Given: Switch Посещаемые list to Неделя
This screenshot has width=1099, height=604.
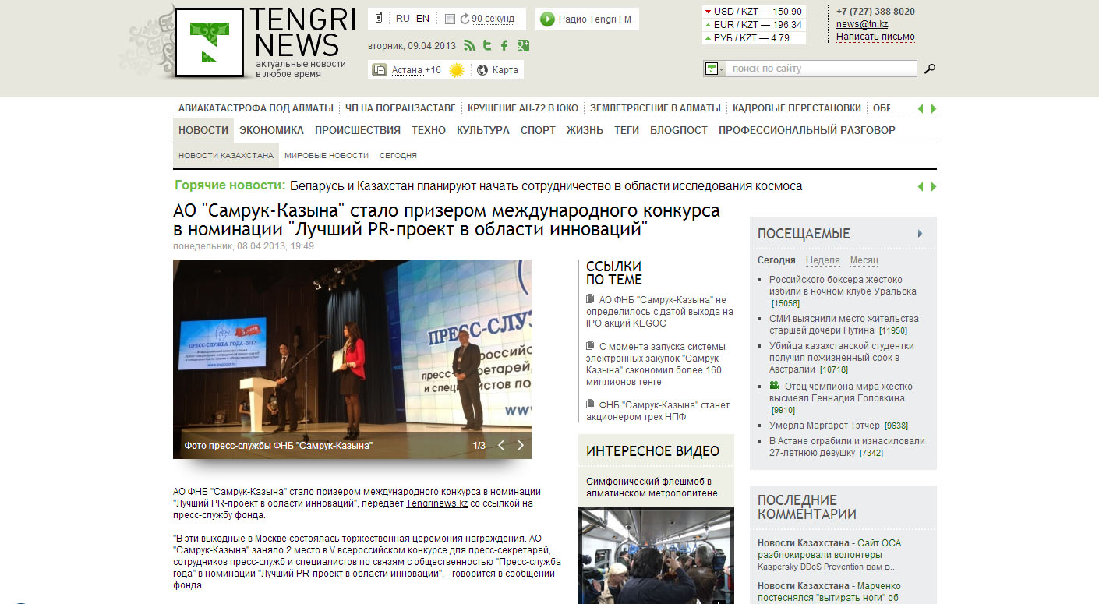Looking at the screenshot, I should coord(823,260).
